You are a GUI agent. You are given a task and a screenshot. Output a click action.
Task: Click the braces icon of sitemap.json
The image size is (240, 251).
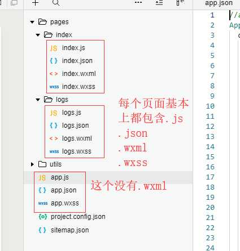point(42,230)
